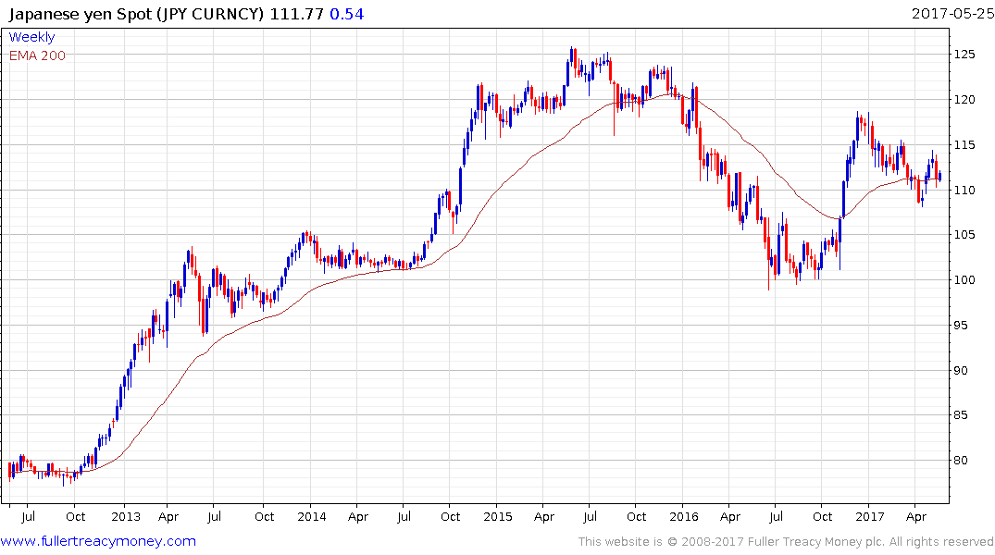The width and height of the screenshot is (995, 555).
Task: Click the 125 price axis label
Action: click(964, 55)
